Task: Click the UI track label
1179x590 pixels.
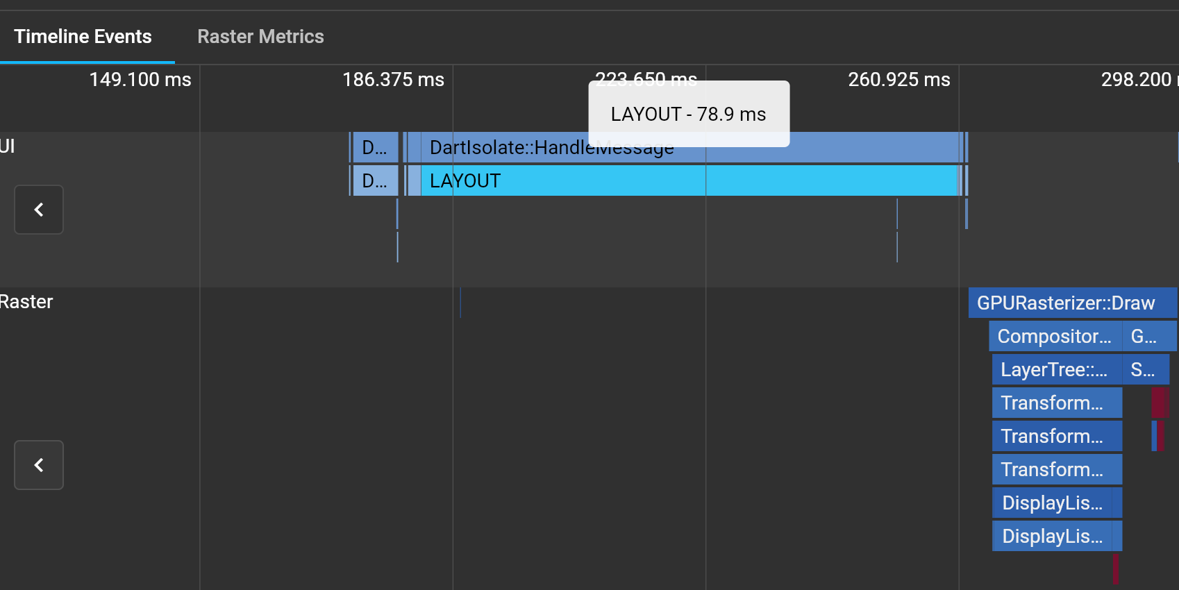Action: click(x=7, y=146)
